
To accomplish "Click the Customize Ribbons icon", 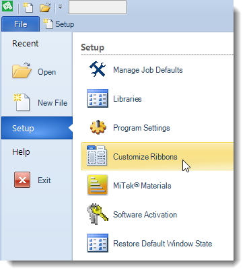I will (x=97, y=156).
